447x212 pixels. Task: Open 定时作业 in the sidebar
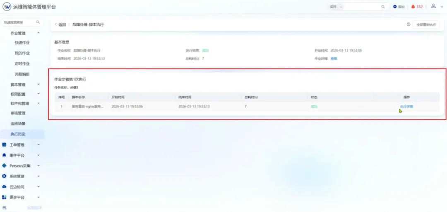(22, 64)
